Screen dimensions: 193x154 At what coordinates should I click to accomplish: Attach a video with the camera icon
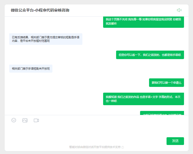36,120
